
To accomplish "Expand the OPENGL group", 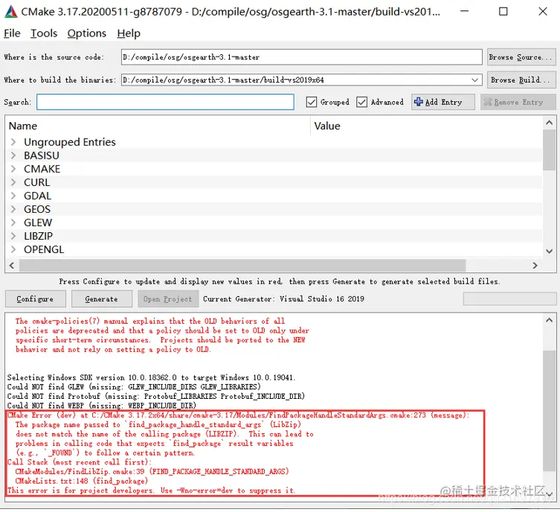I will pyautogui.click(x=13, y=249).
